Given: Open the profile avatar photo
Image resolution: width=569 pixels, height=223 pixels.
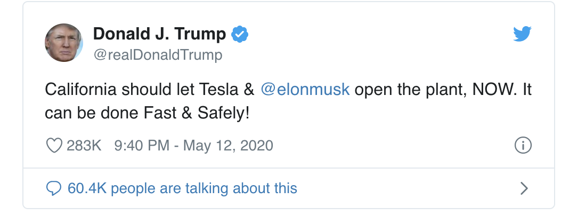Looking at the screenshot, I should [x=63, y=43].
